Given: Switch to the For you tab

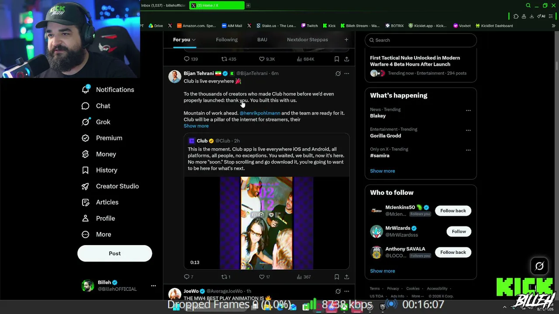Looking at the screenshot, I should click(x=184, y=40).
